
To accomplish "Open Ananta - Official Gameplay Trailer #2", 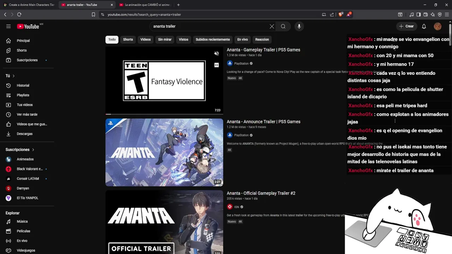I will tap(261, 193).
